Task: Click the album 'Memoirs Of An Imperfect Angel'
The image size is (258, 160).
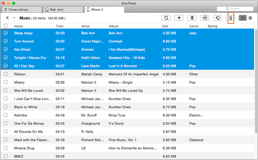Action: [x=133, y=74]
